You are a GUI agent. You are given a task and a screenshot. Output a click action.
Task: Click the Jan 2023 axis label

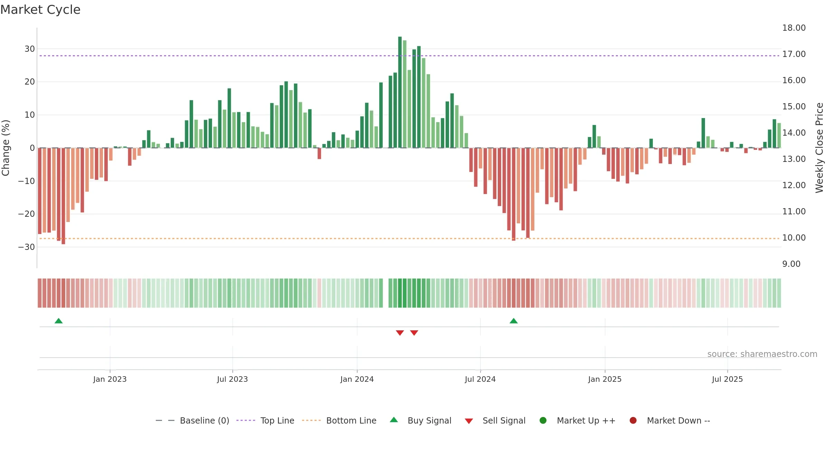(x=110, y=379)
